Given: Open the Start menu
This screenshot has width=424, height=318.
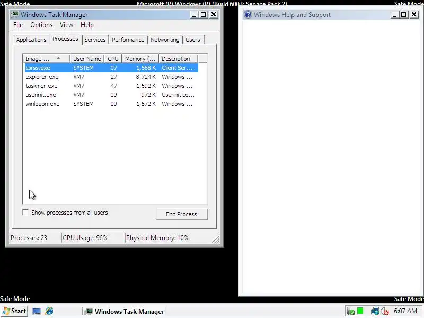Looking at the screenshot, I should (x=14, y=311).
